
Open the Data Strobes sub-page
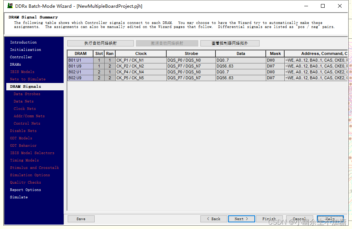27,94
